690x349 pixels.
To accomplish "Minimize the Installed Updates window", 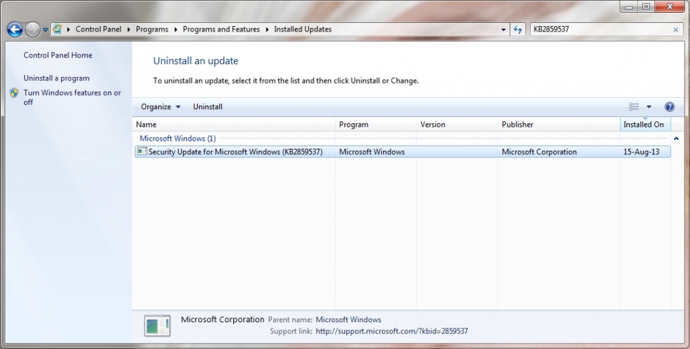I will 628,7.
